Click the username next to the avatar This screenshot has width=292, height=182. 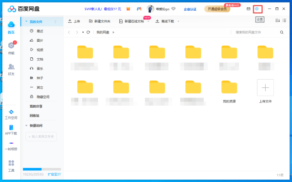[x=163, y=9]
